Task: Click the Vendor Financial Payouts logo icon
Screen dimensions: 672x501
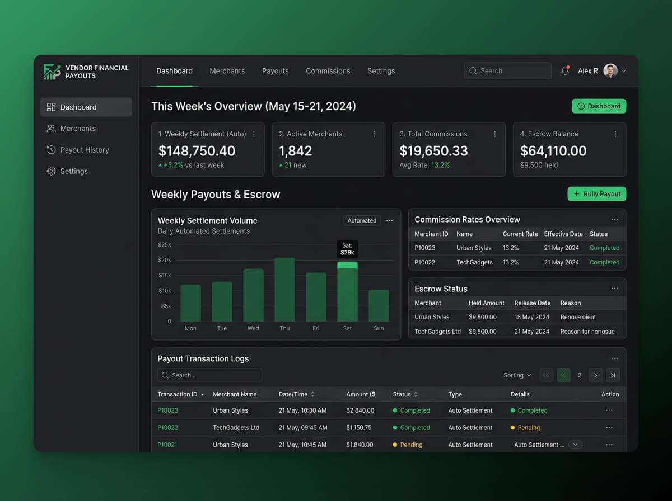Action: (x=52, y=72)
